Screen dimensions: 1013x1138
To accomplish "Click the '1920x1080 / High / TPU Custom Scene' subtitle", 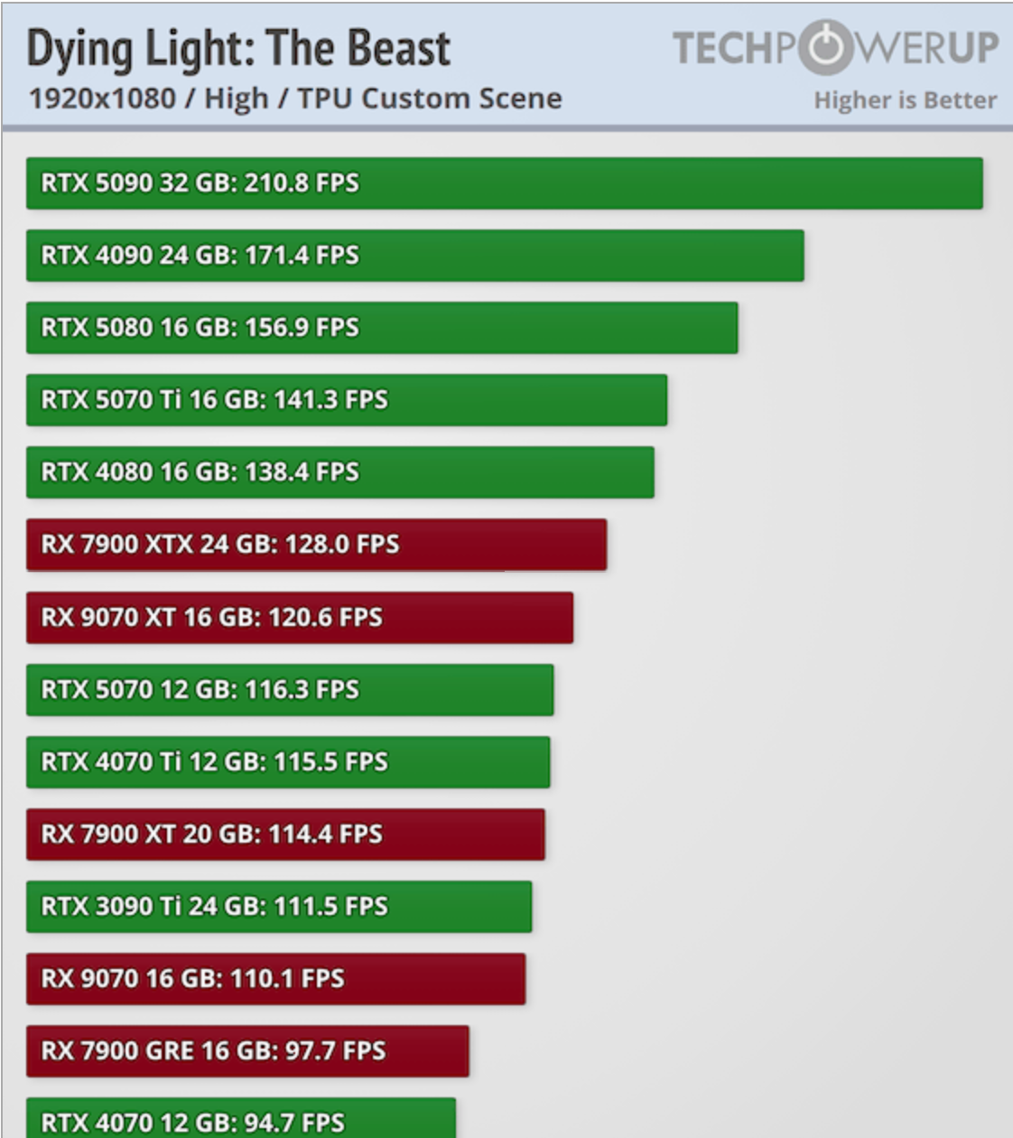I will point(295,98).
